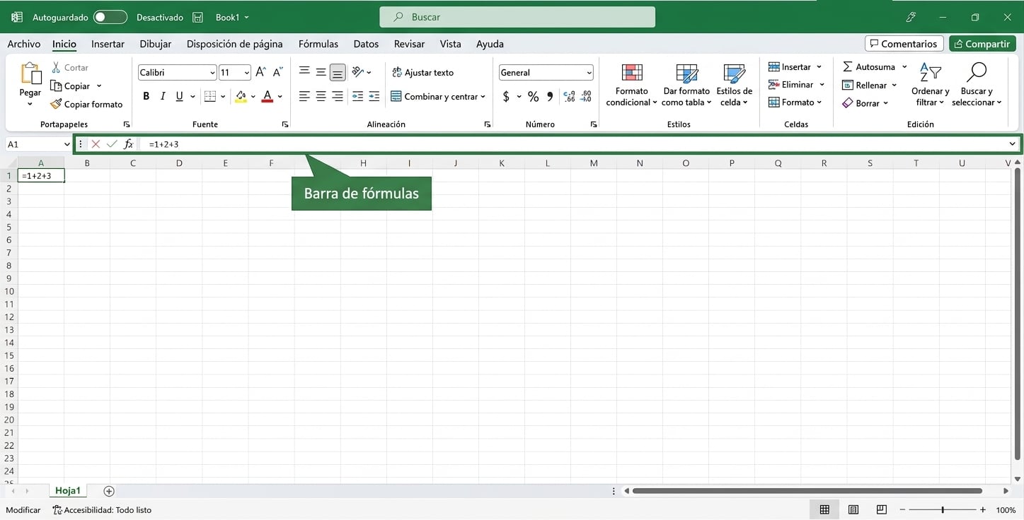Decrease decimal places icon
This screenshot has width=1024, height=520.
[586, 97]
